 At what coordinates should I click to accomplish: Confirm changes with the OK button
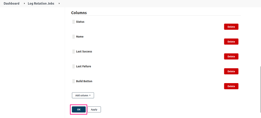(79, 109)
